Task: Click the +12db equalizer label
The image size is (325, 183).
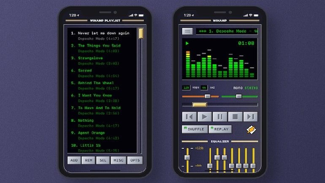Action: tap(199, 148)
